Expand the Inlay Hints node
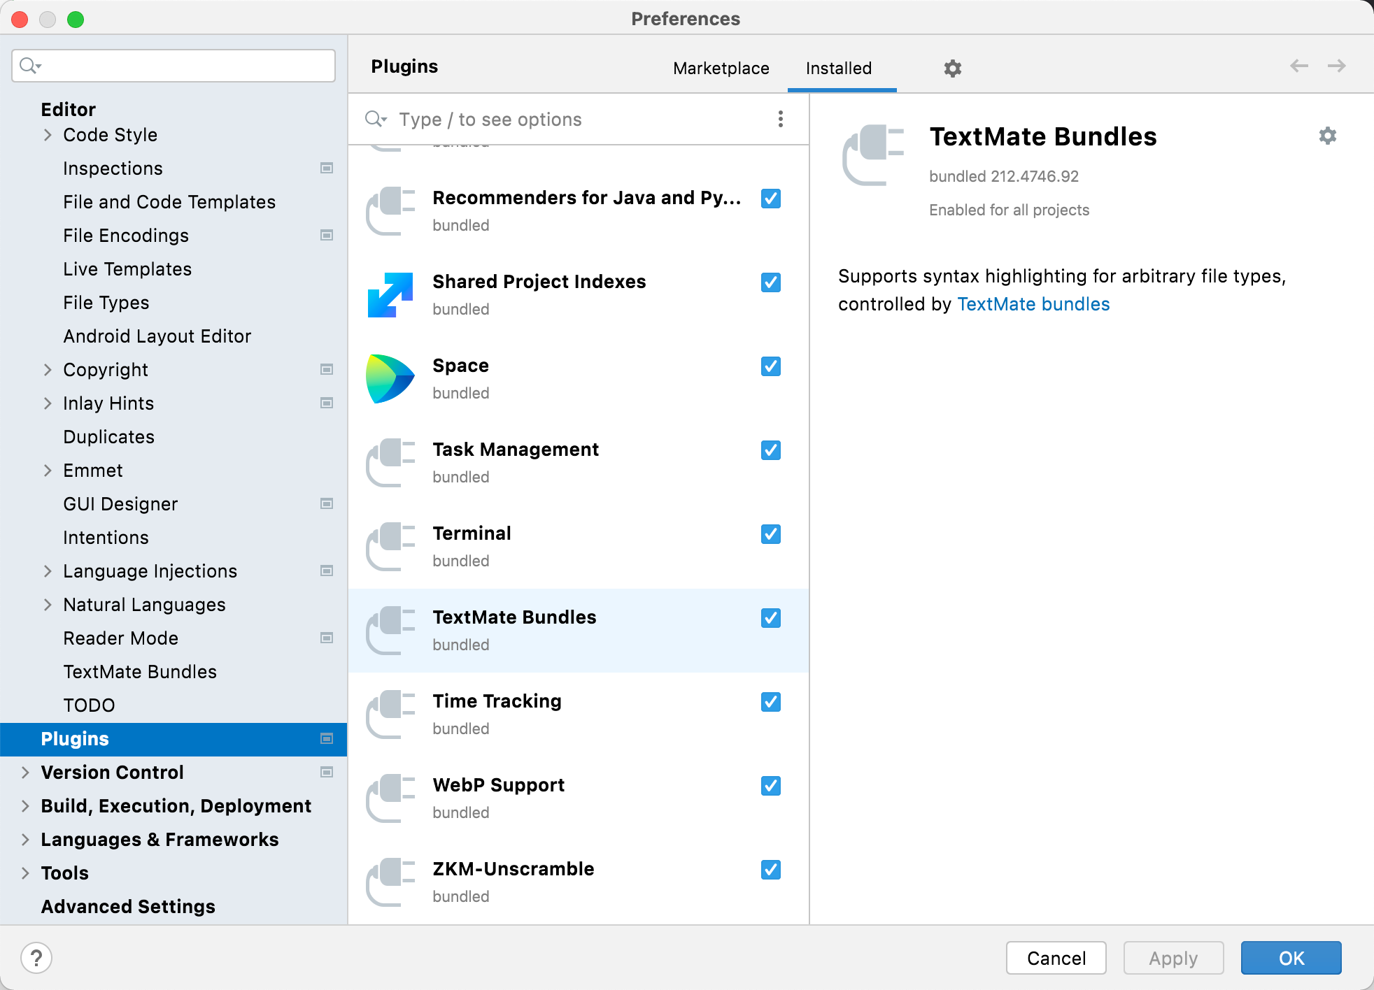This screenshot has width=1374, height=990. [x=48, y=403]
